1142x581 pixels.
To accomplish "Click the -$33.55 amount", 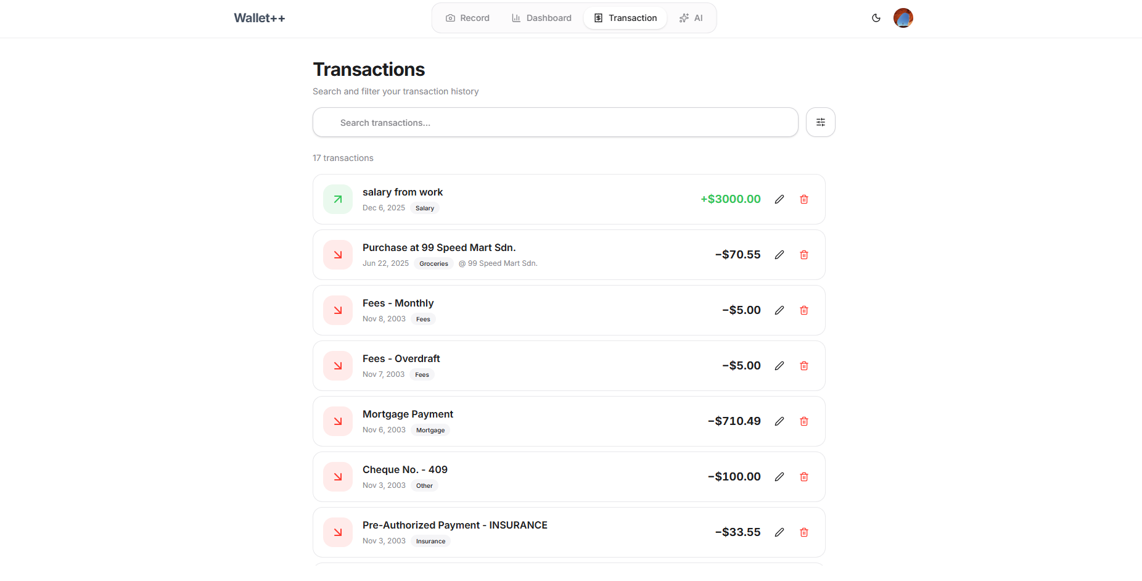I will tap(738, 532).
